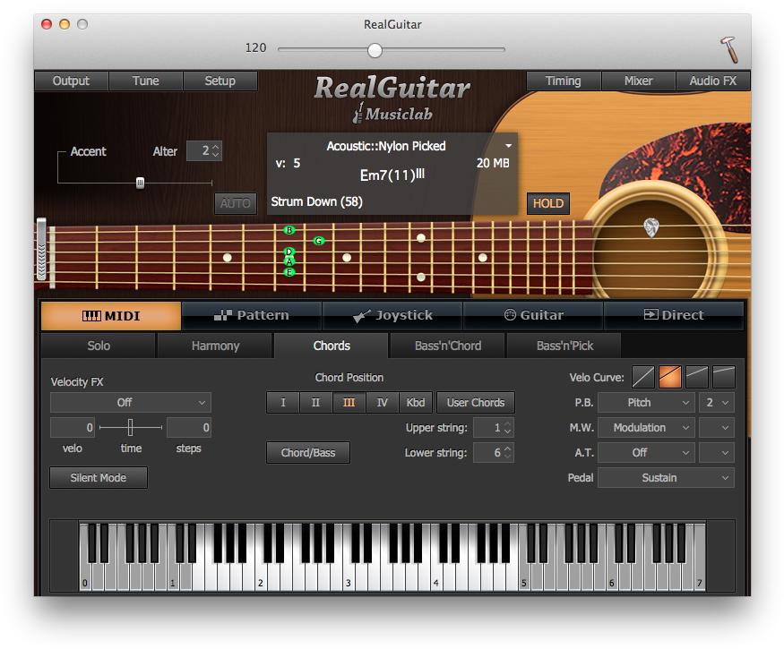
Task: Select the fourth velocity curve shape
Action: [x=723, y=377]
